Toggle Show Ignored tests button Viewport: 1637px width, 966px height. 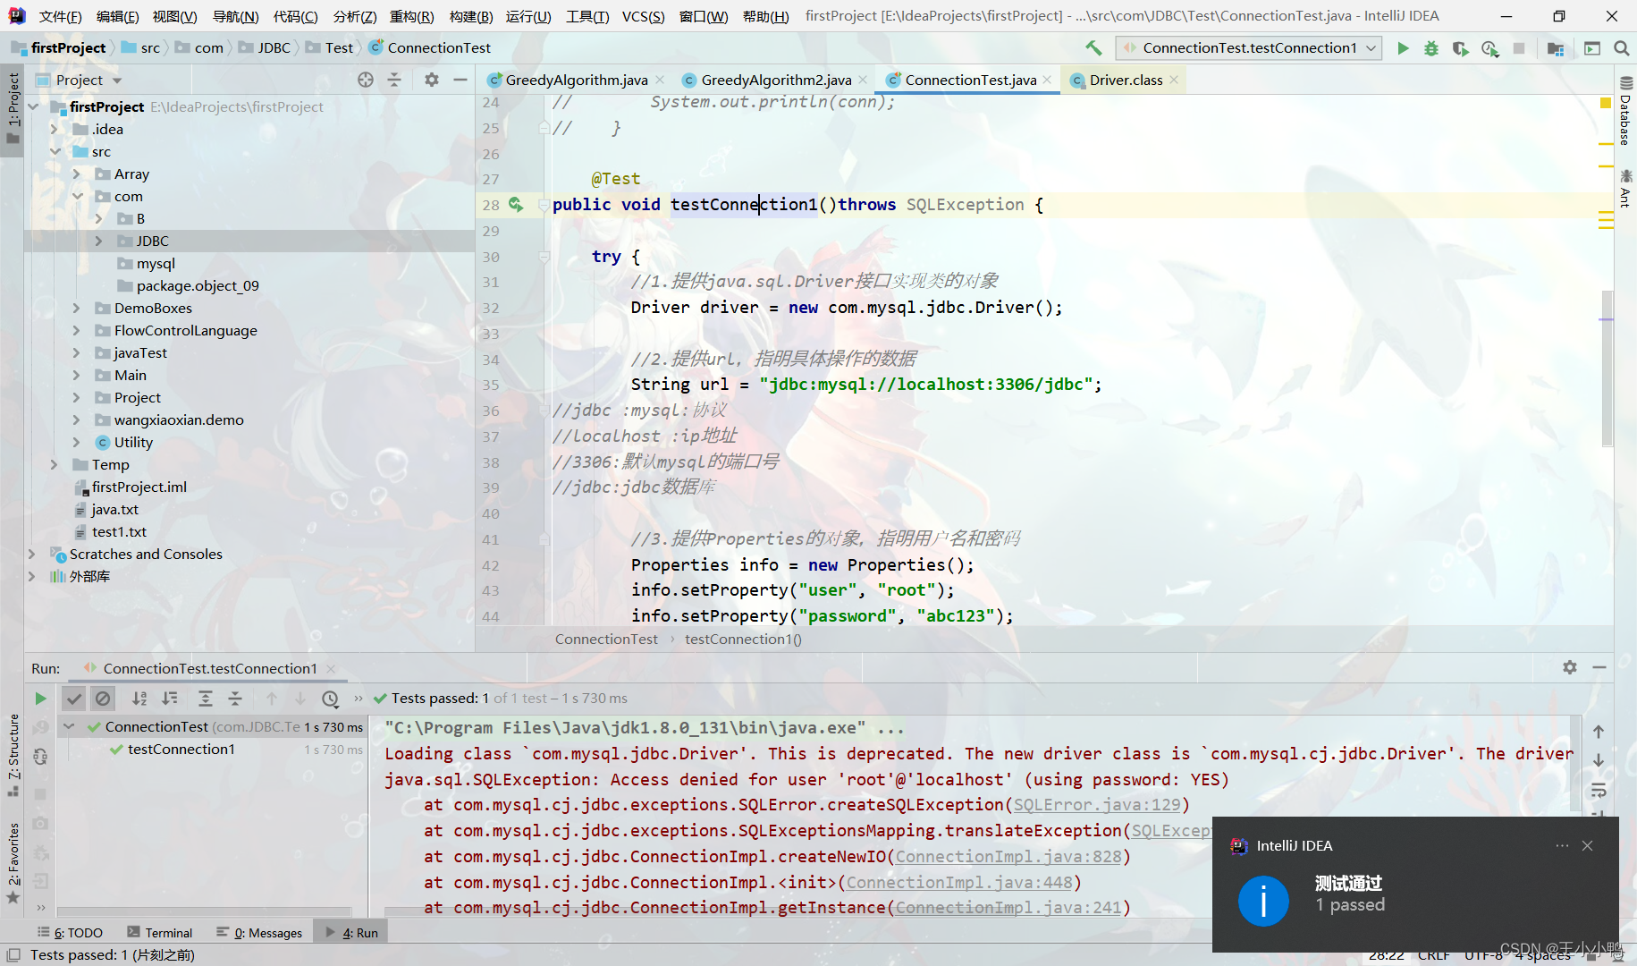pyautogui.click(x=104, y=699)
